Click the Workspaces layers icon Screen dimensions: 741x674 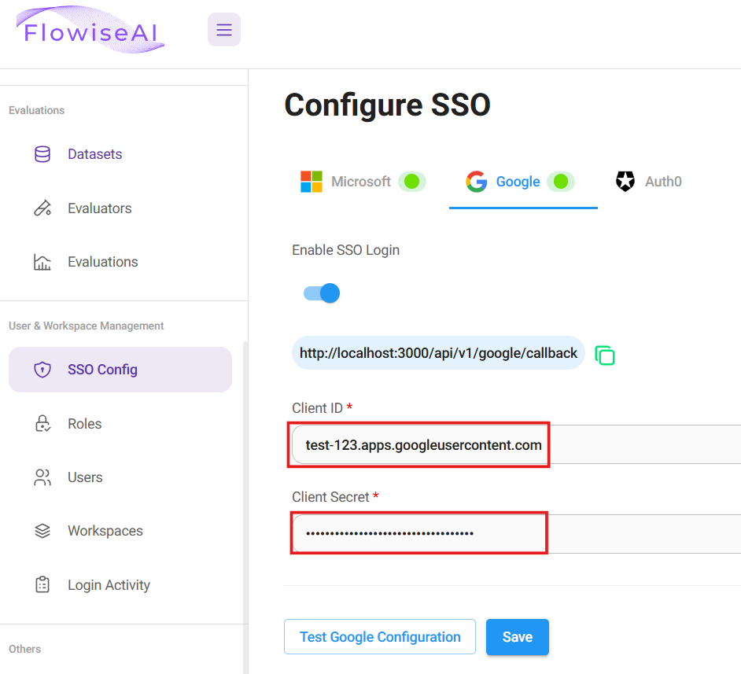pyautogui.click(x=42, y=531)
